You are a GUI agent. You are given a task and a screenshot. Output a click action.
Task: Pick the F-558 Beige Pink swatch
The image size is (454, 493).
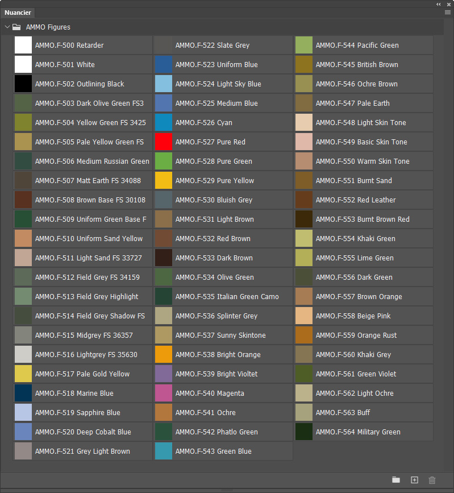point(304,316)
